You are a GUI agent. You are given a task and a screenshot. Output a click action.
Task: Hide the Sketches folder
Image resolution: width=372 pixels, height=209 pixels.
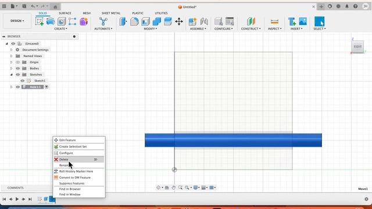tap(18, 74)
